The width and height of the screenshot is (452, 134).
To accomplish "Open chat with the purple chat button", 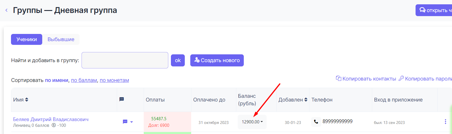I will (x=433, y=10).
